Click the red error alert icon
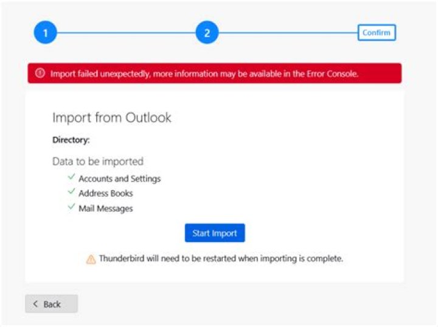 click(x=40, y=73)
